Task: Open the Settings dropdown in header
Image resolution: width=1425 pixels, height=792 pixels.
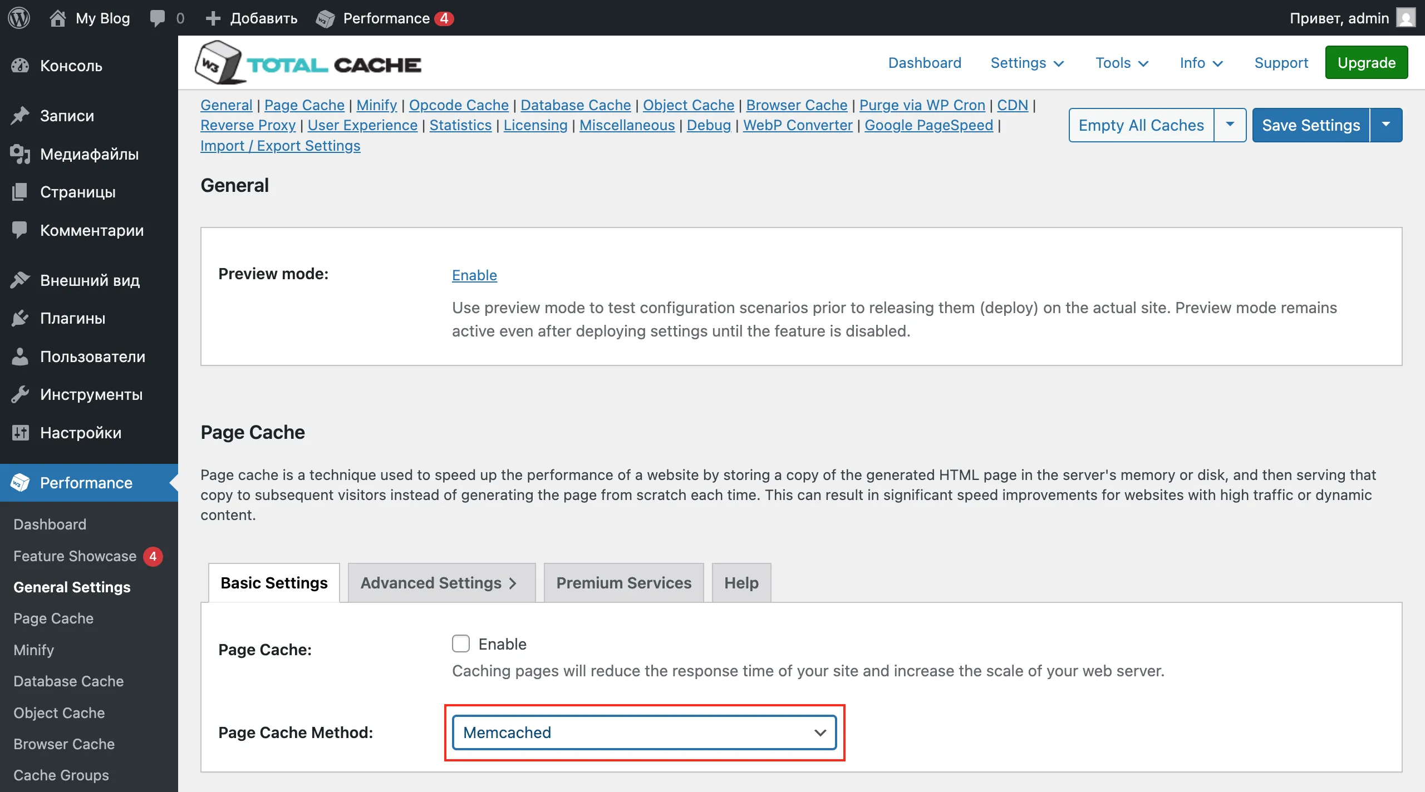Action: point(1027,63)
